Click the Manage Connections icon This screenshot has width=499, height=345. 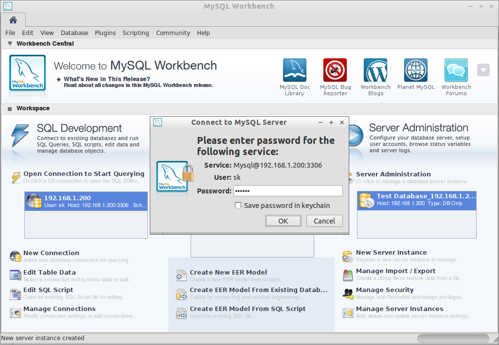15,313
